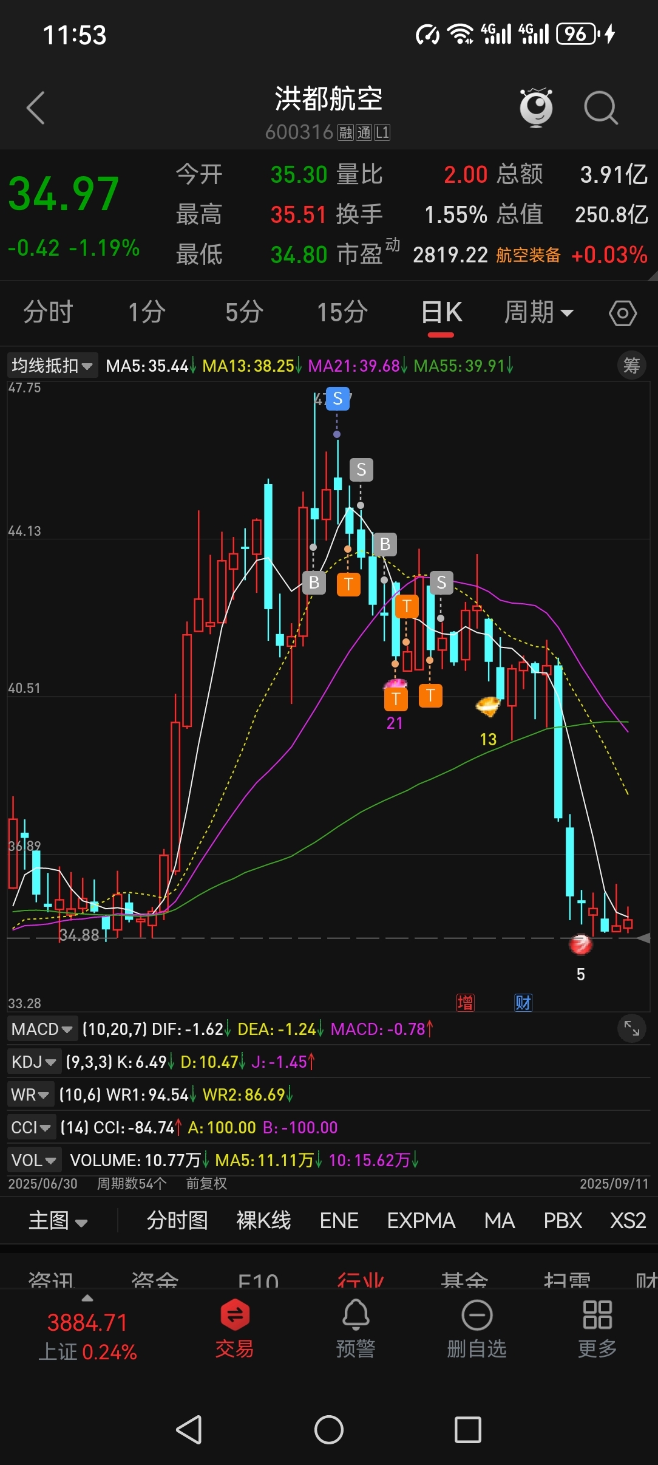Image resolution: width=658 pixels, height=1465 pixels.
Task: Select PBX main chart indicator
Action: [563, 1220]
